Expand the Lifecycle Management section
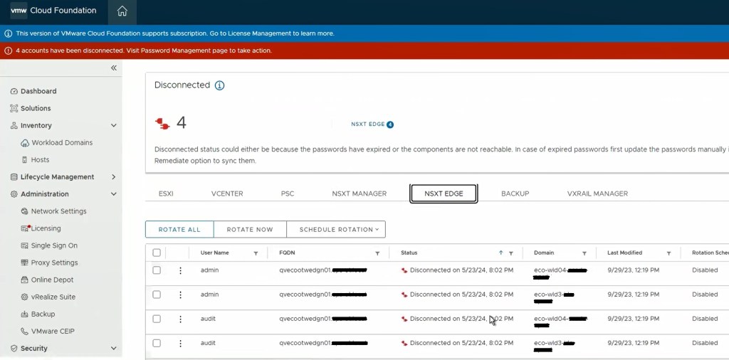The image size is (729, 360). click(114, 177)
